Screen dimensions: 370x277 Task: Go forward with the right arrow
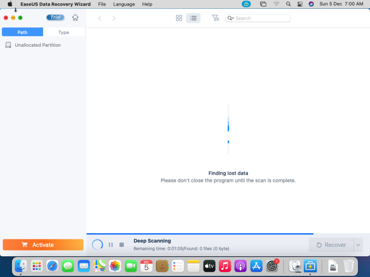click(114, 18)
